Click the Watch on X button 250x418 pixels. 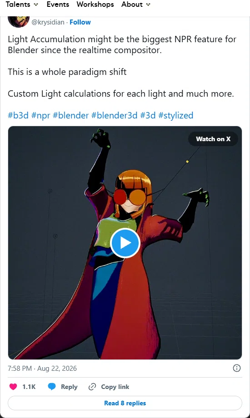pos(213,139)
